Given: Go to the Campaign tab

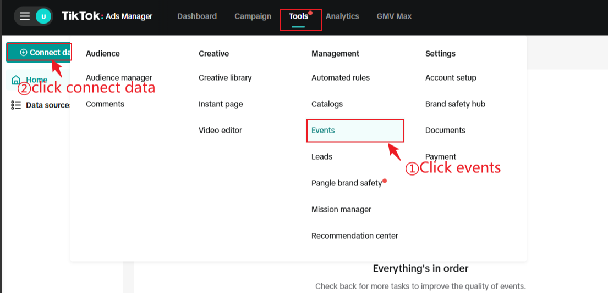Looking at the screenshot, I should [x=253, y=16].
